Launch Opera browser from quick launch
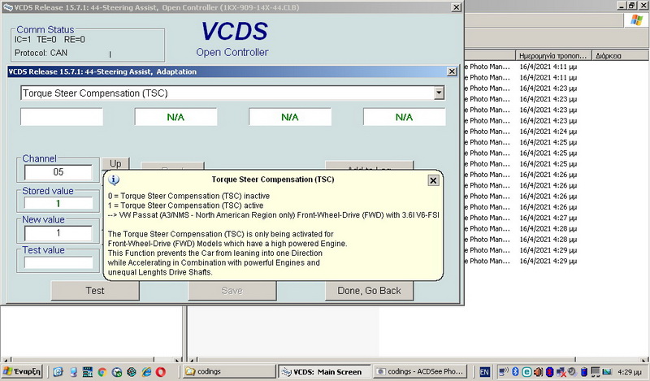Image resolution: width=650 pixels, height=381 pixels. click(x=161, y=372)
